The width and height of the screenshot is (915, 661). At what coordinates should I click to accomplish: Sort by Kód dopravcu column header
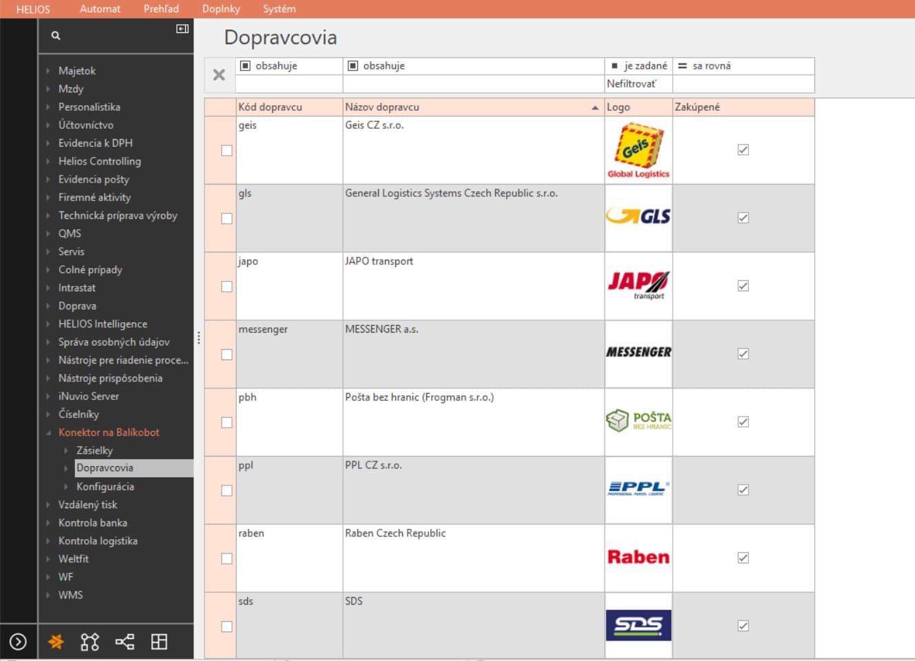289,107
